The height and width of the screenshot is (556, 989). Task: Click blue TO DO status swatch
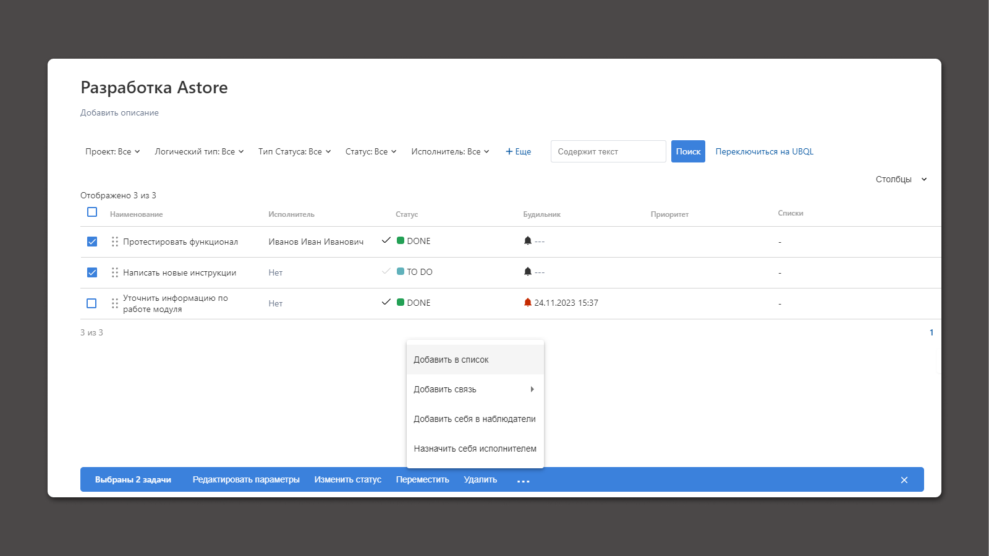[x=401, y=271]
